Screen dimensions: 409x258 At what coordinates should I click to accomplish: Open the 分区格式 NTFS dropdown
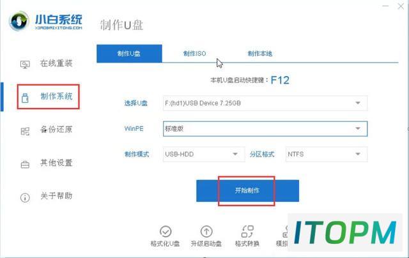[327, 155]
